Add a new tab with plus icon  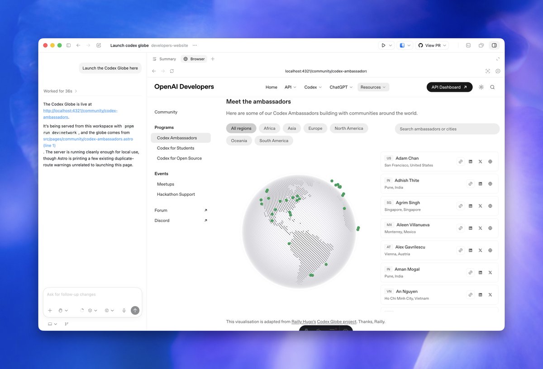pyautogui.click(x=213, y=59)
